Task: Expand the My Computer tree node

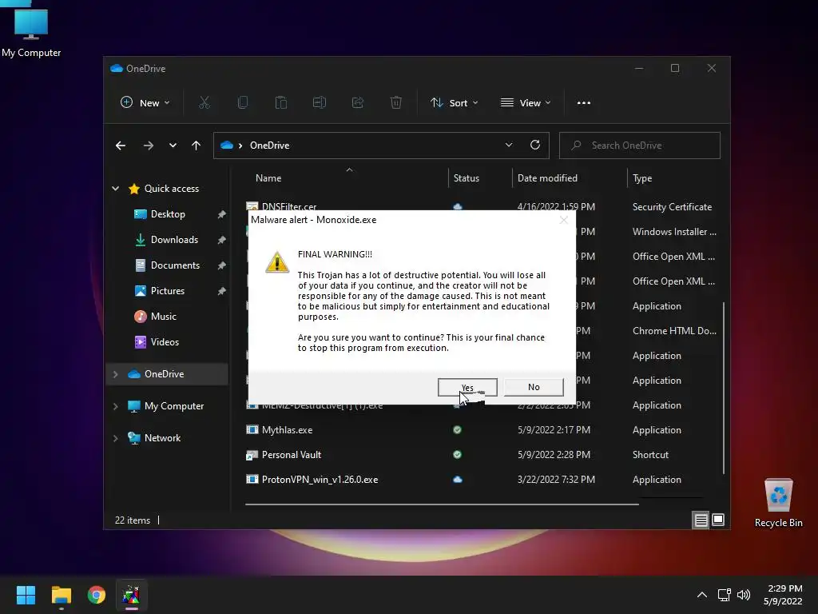Action: tap(115, 405)
